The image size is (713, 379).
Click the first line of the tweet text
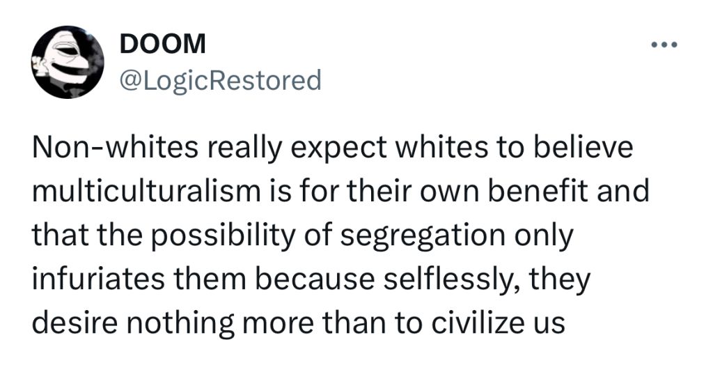[332, 148]
